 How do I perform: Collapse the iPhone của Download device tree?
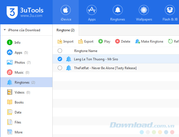[5, 30]
